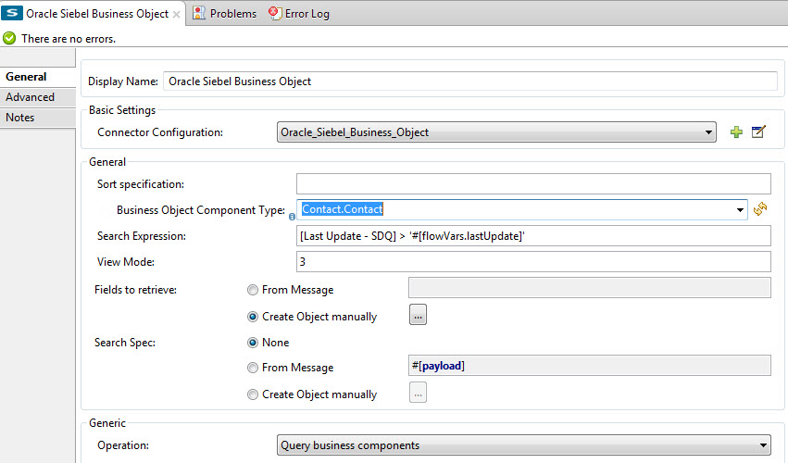This screenshot has height=463, width=788.
Task: Click the Search Expression input field
Action: pos(533,236)
